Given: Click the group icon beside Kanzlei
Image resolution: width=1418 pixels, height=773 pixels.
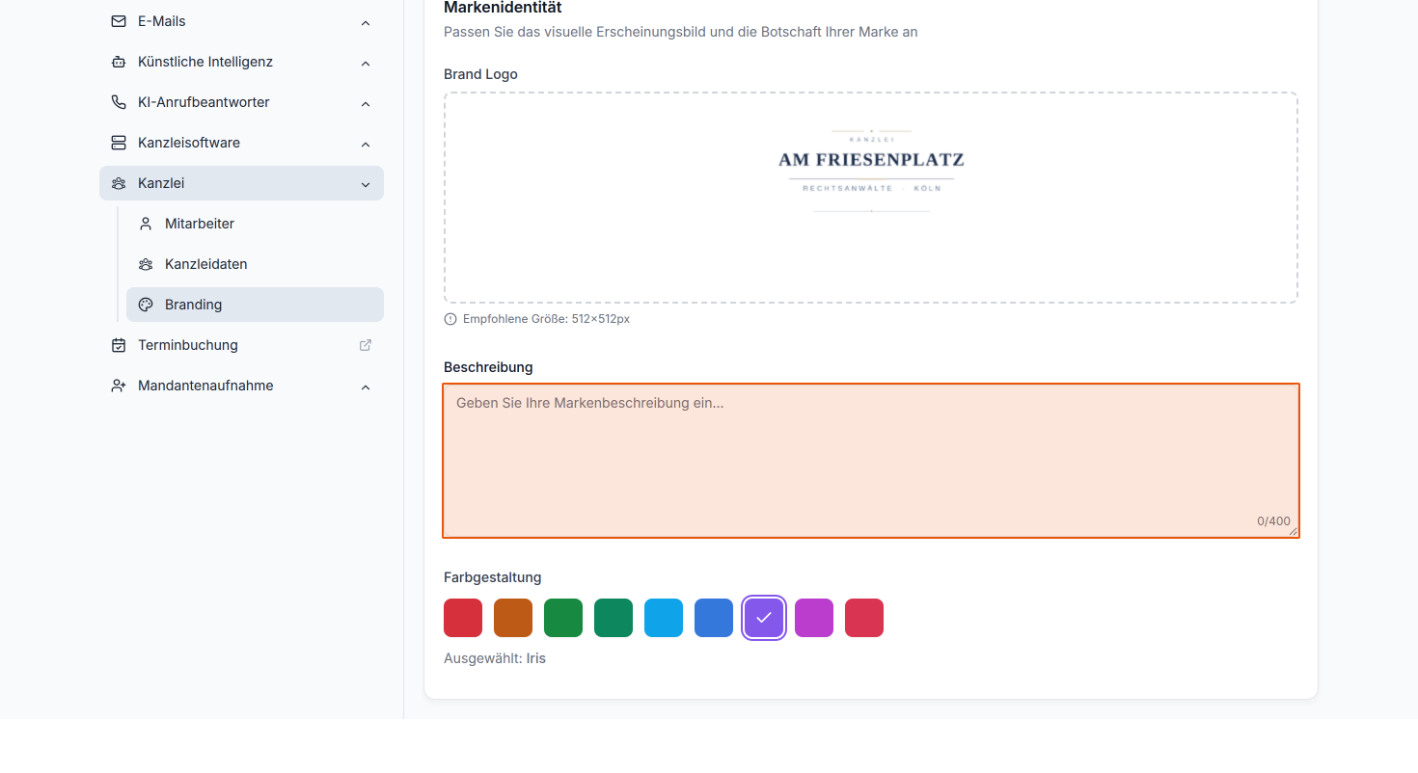Looking at the screenshot, I should click(x=119, y=183).
